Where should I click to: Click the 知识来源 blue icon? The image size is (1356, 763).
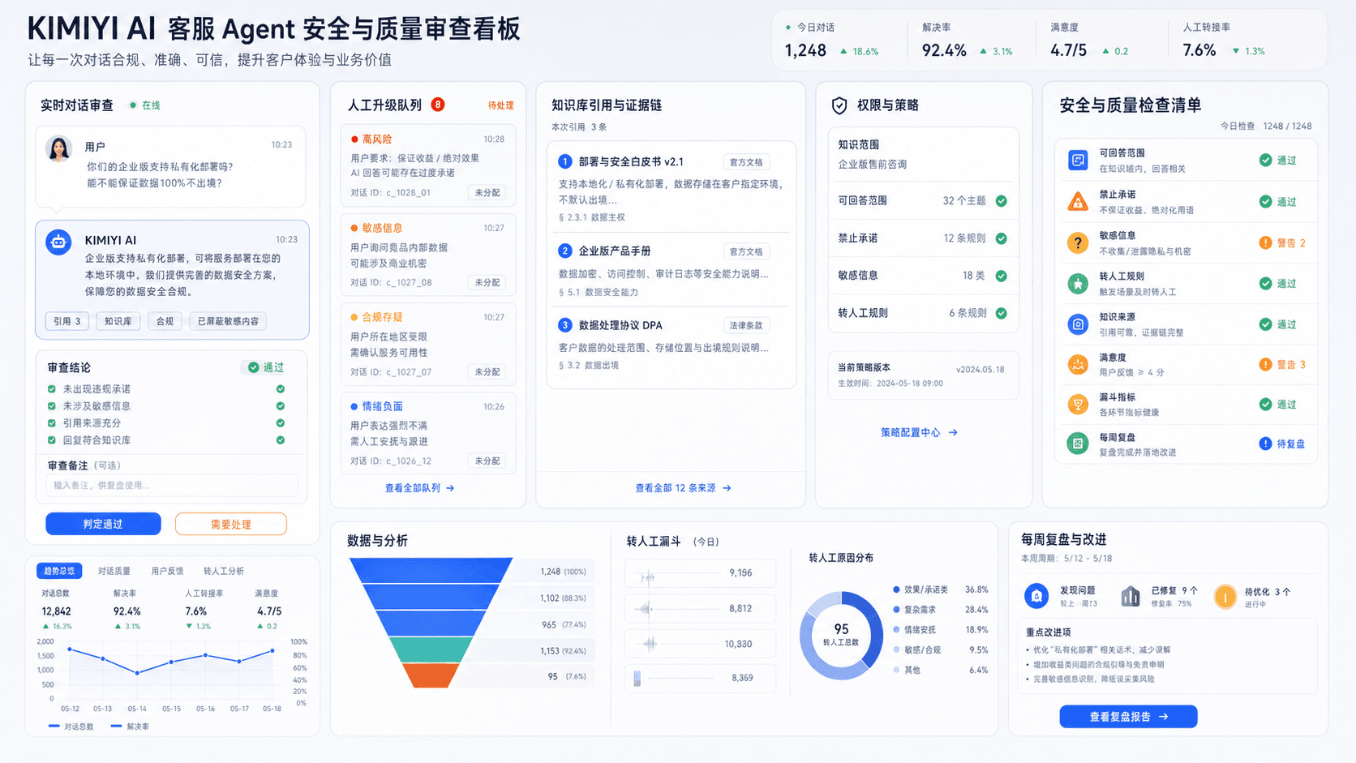tap(1078, 324)
